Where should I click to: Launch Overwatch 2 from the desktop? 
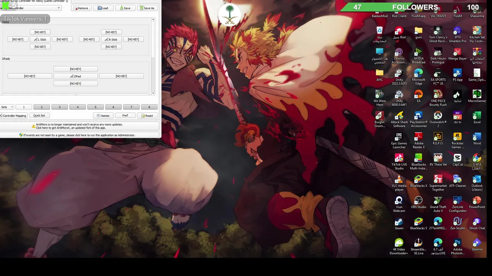pos(438,120)
